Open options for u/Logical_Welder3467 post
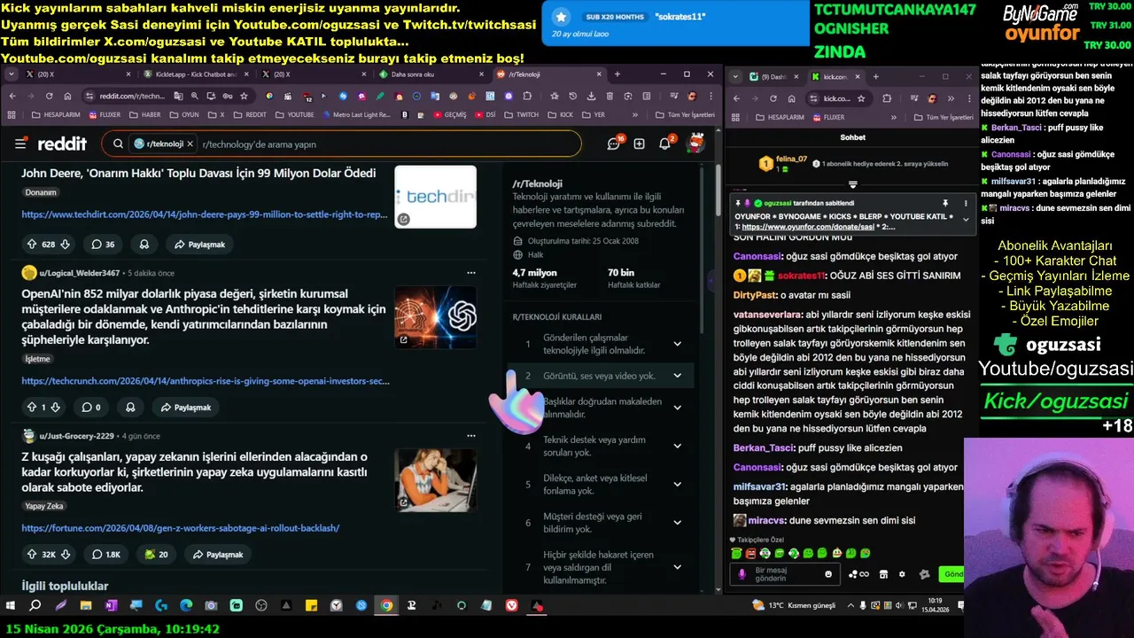Viewport: 1134px width, 638px height. [471, 273]
